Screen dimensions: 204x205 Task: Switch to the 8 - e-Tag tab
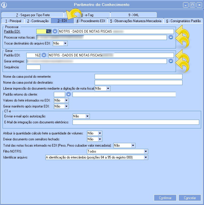[x=87, y=15]
